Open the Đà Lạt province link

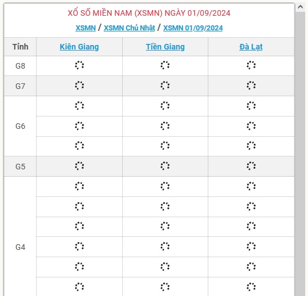tap(251, 47)
